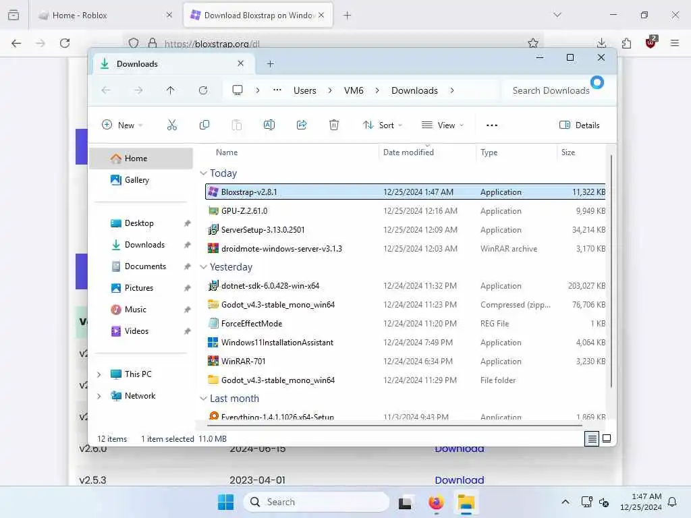Screen dimensions: 691x518
Task: Collapse the Yesterday group
Action: pos(203,267)
